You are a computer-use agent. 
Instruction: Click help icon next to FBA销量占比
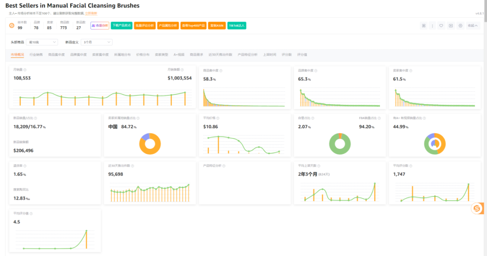click(379, 118)
